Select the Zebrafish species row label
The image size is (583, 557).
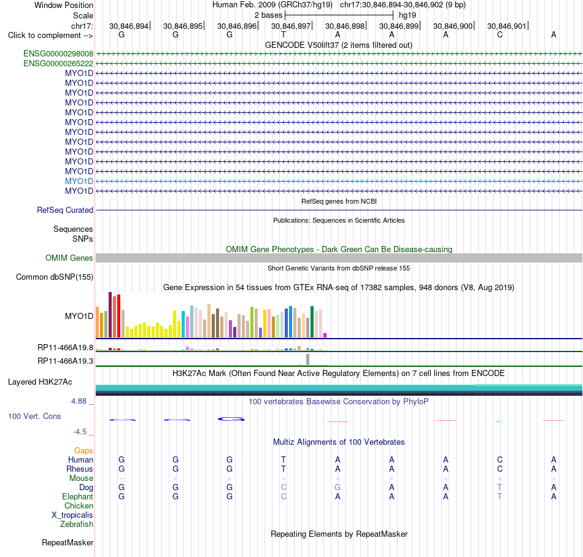pyautogui.click(x=77, y=524)
